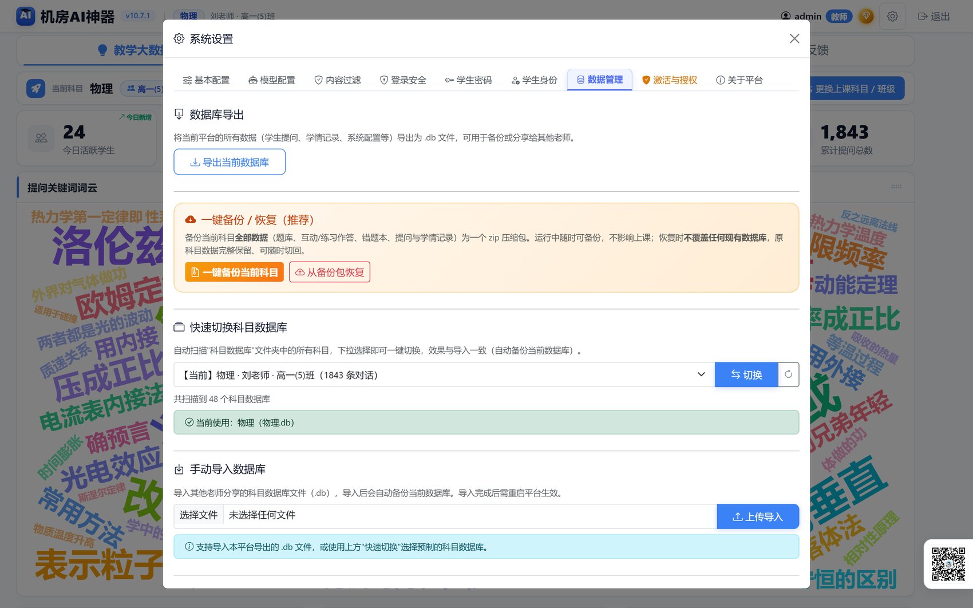Select the 登录安全 tab

pyautogui.click(x=403, y=80)
